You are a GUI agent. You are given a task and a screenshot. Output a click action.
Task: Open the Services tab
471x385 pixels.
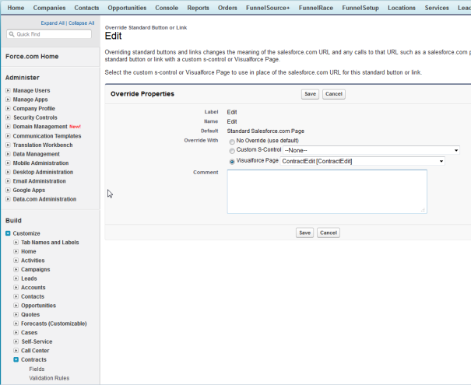click(437, 8)
